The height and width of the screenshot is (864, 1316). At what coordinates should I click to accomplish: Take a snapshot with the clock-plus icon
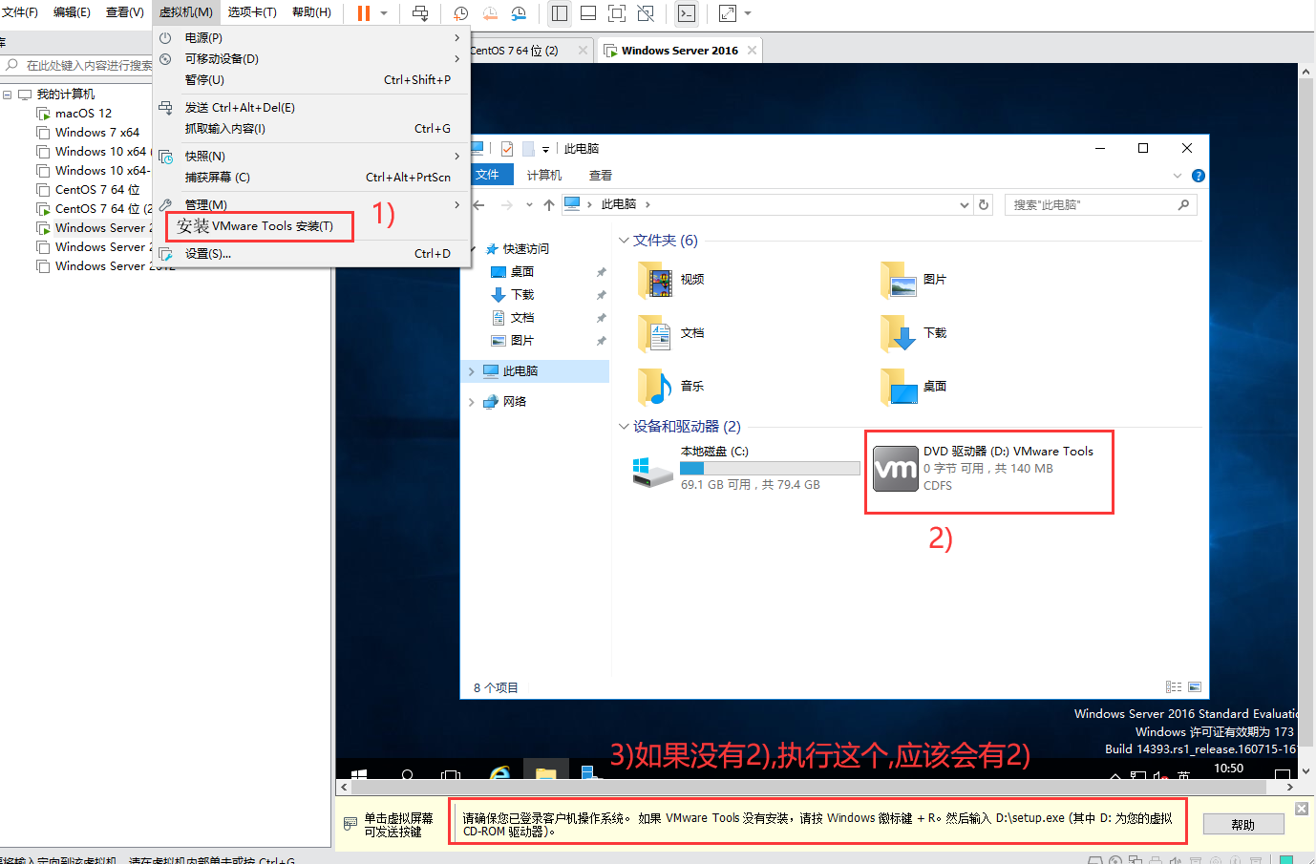coord(460,13)
